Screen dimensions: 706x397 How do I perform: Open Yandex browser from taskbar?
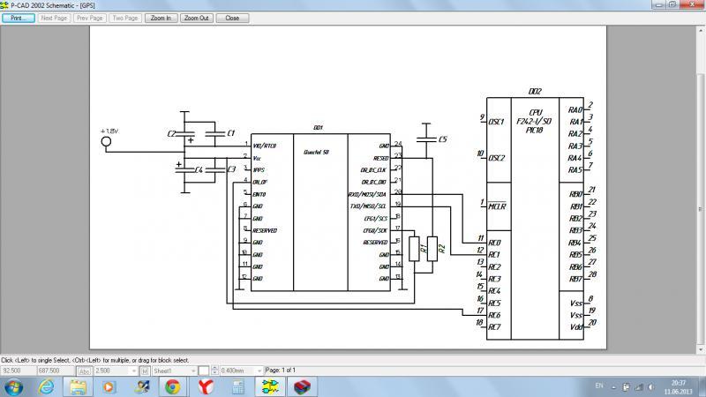tap(204, 386)
